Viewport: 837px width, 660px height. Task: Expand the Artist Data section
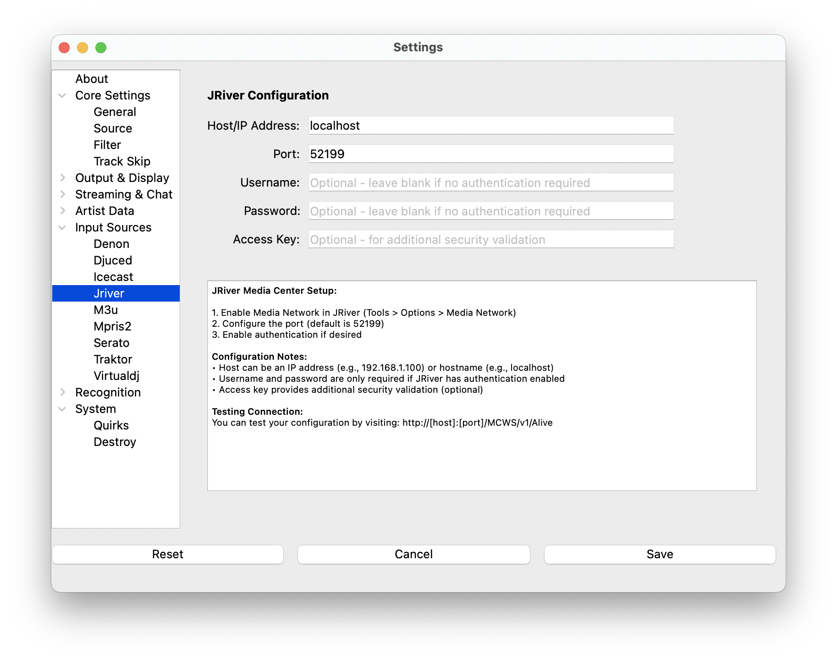click(x=63, y=211)
